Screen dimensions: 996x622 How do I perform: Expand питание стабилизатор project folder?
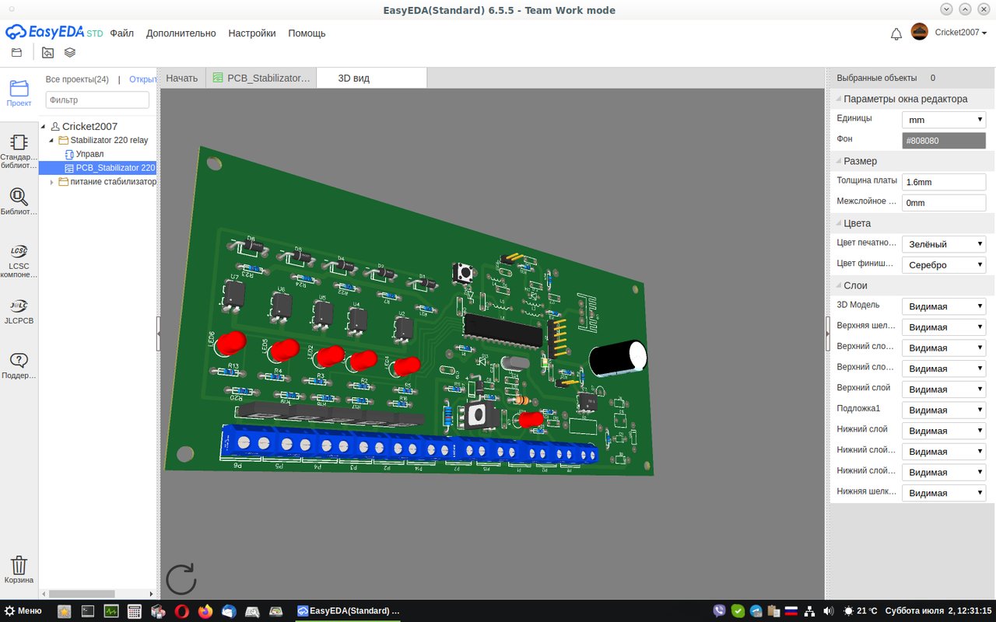pos(52,182)
